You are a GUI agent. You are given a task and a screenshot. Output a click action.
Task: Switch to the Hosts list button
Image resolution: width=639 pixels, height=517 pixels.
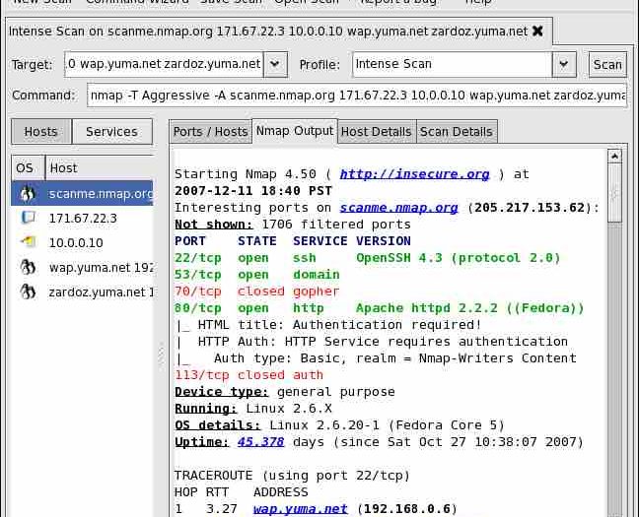41,132
